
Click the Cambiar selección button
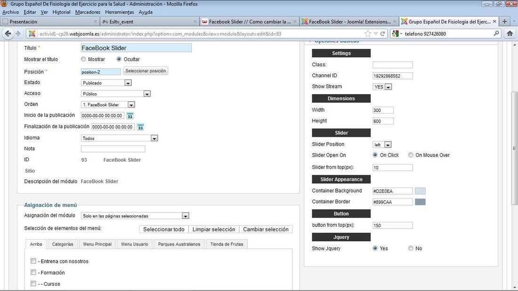click(x=266, y=229)
